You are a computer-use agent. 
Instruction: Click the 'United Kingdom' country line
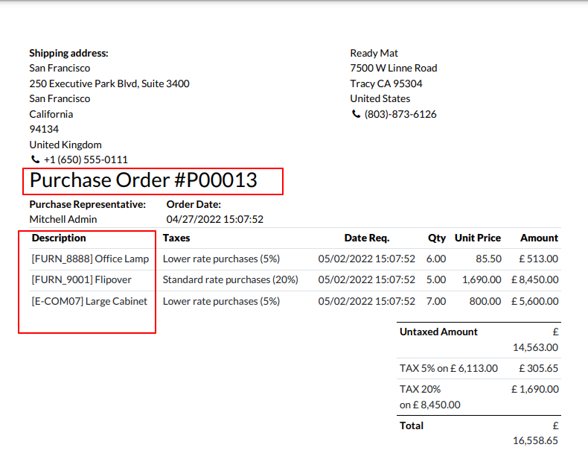click(x=65, y=145)
